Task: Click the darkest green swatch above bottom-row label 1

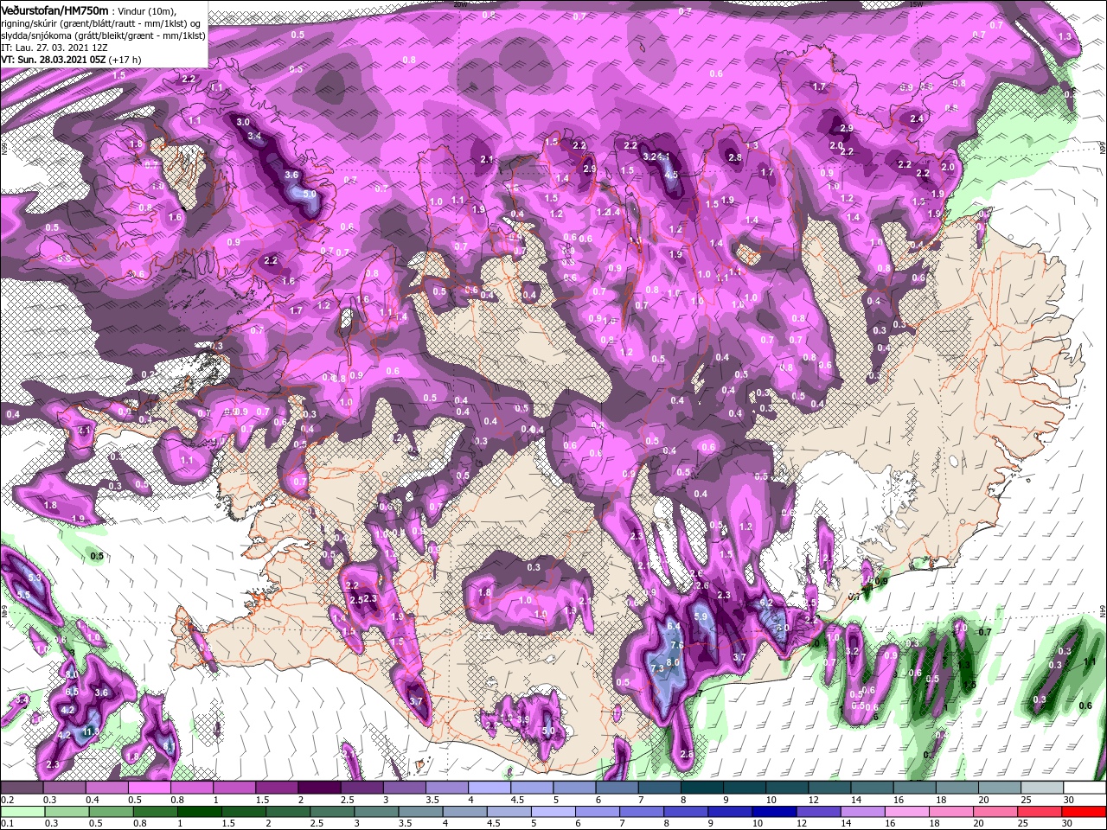Action: 199,812
